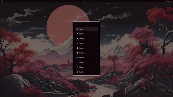Image resolution: width=173 pixels, height=97 pixels.
Task: Click the rightmost tray icon in top bar
Action: 171,1
